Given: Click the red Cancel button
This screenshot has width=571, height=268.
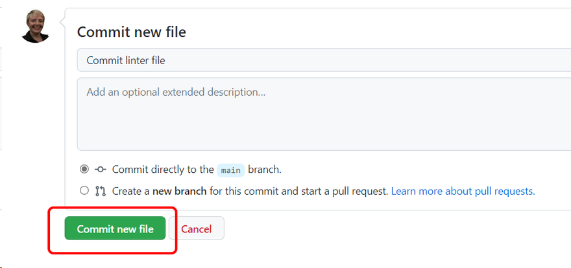Looking at the screenshot, I should [197, 229].
